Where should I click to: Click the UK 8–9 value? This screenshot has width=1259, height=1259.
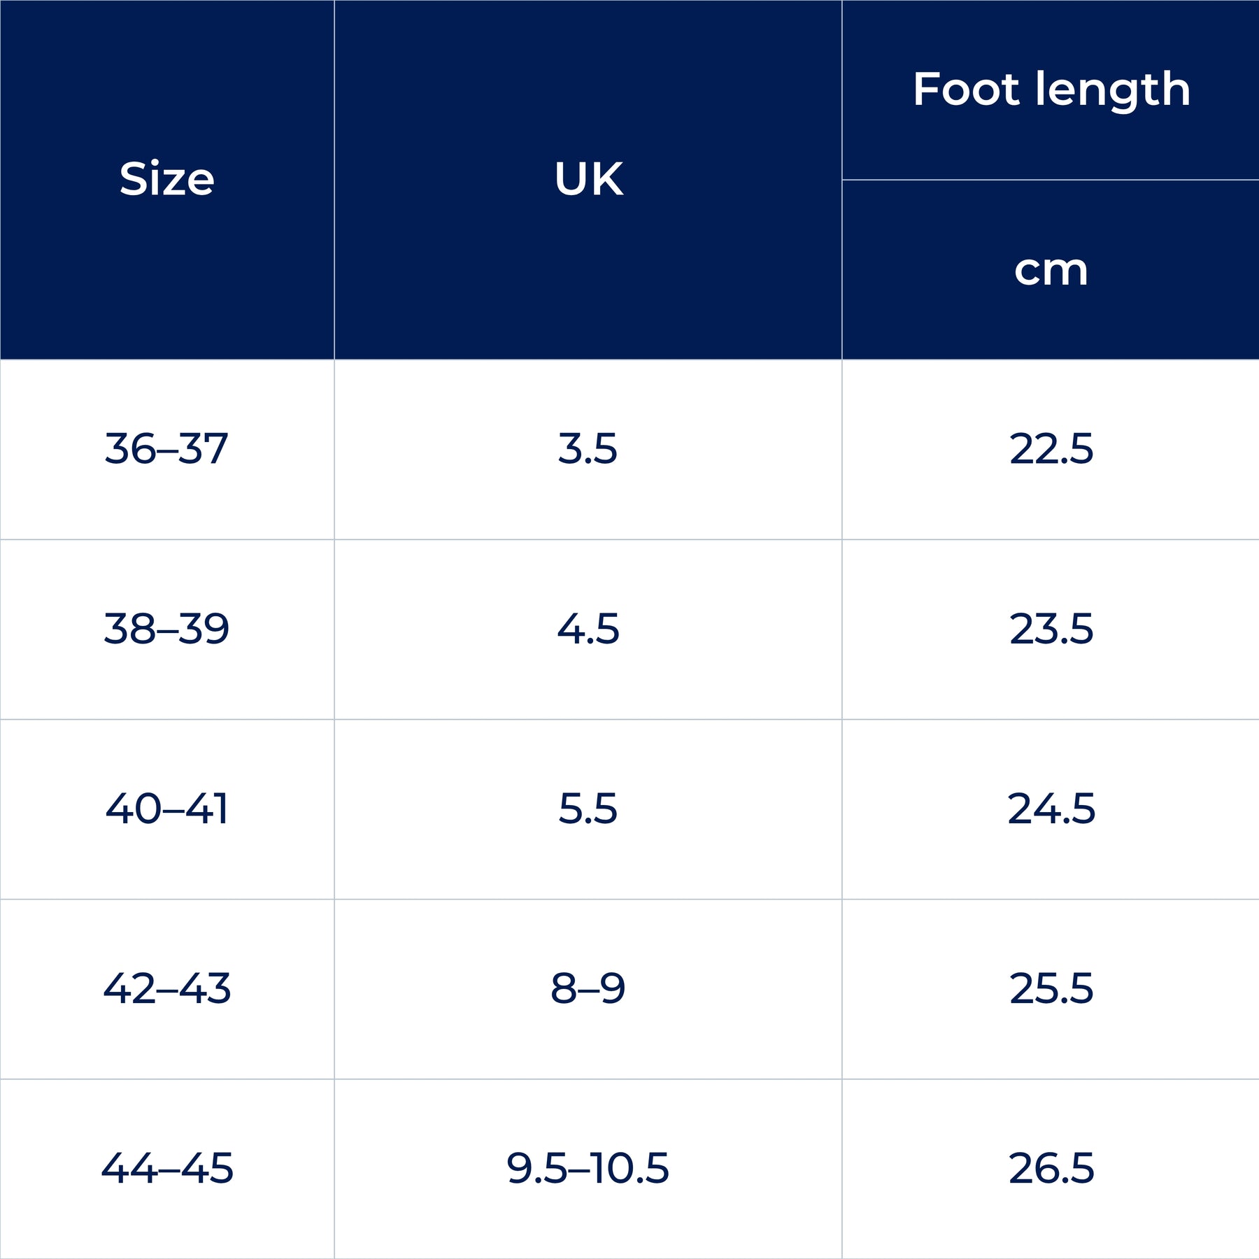[588, 988]
